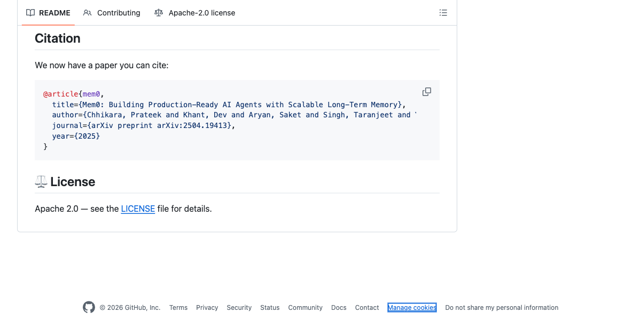Check GitHub Status link in footer

click(x=270, y=308)
